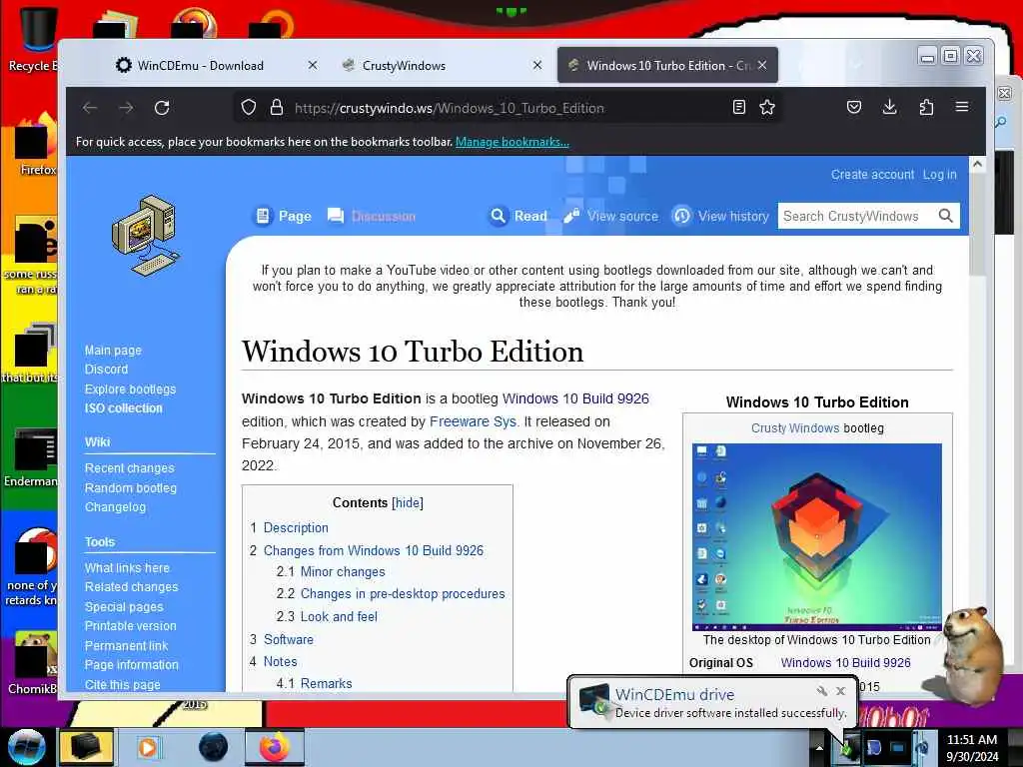This screenshot has width=1023, height=767.
Task: Click the browser address bar URL
Action: [449, 108]
